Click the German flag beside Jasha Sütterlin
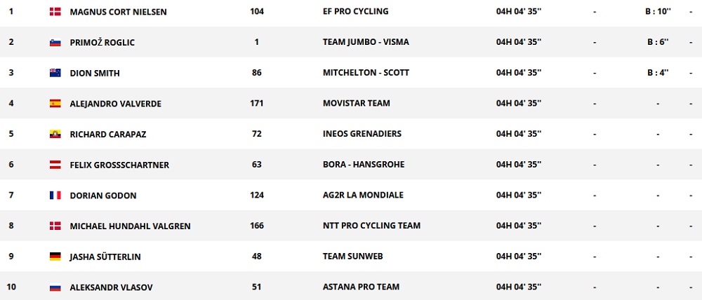This screenshot has width=702, height=300. [55, 257]
